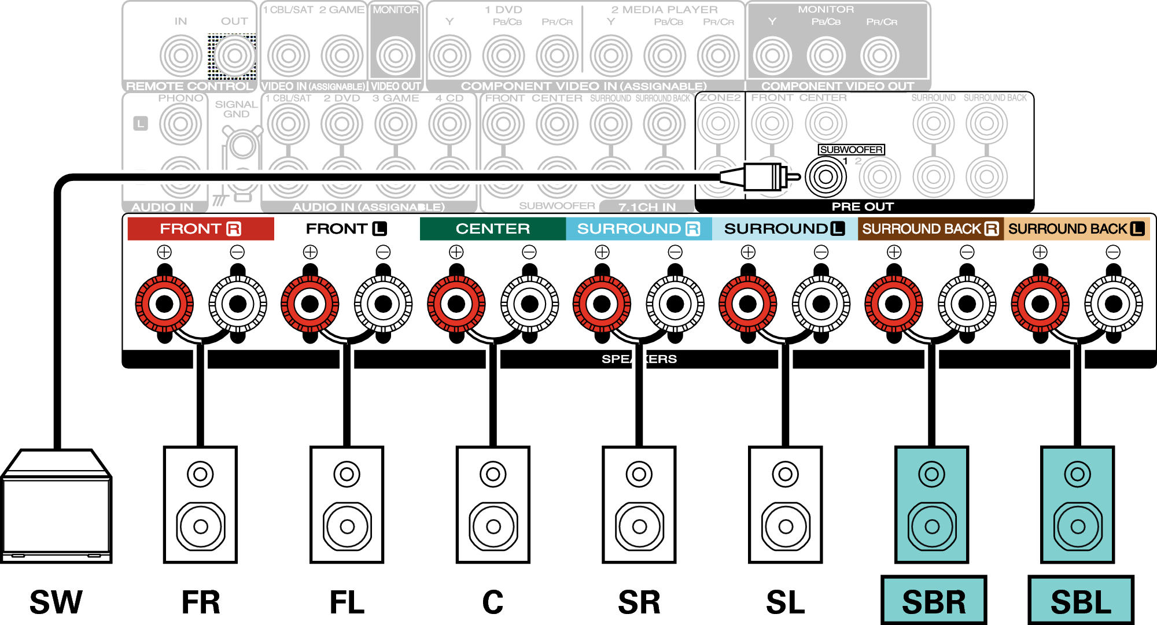Select the SURROUND BACK R label banner
The height and width of the screenshot is (625, 1157).
[x=930, y=228]
